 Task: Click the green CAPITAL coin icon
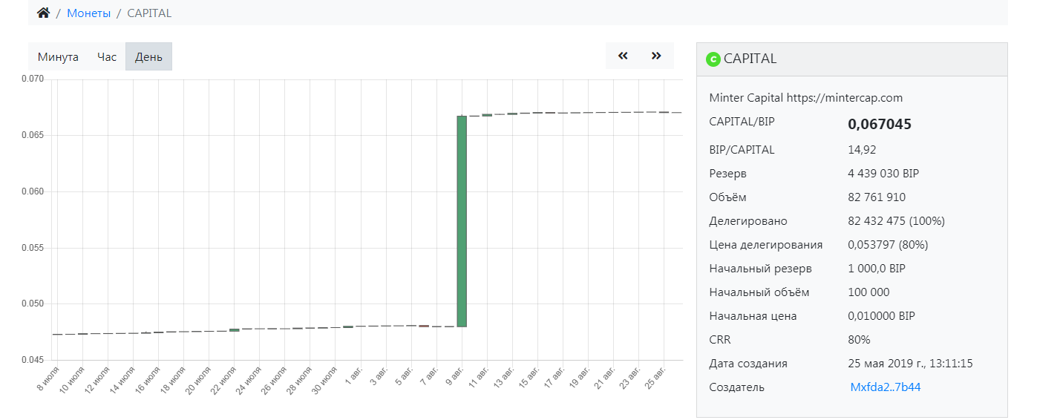click(x=713, y=59)
